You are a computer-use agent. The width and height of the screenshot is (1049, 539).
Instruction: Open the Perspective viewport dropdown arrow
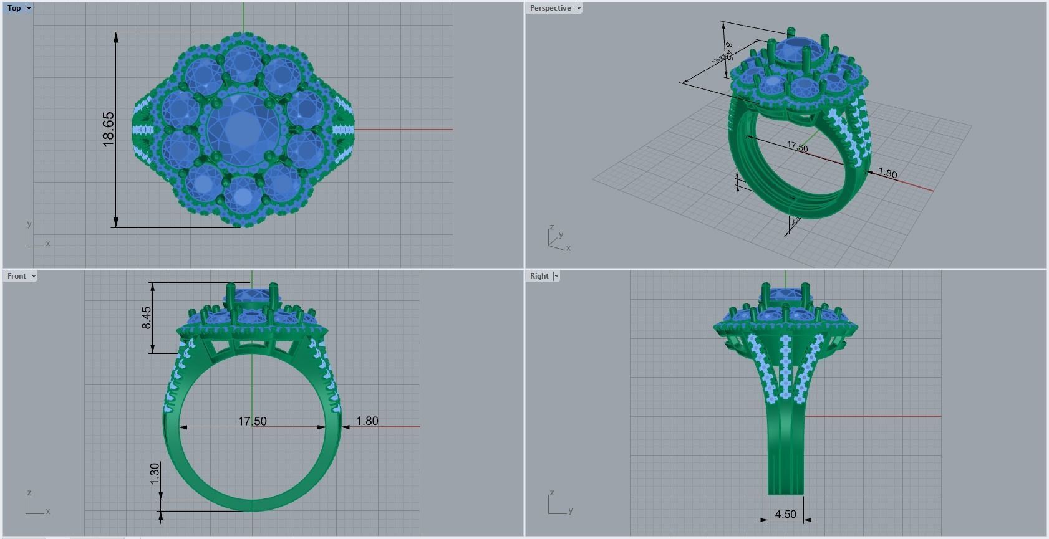[x=579, y=8]
